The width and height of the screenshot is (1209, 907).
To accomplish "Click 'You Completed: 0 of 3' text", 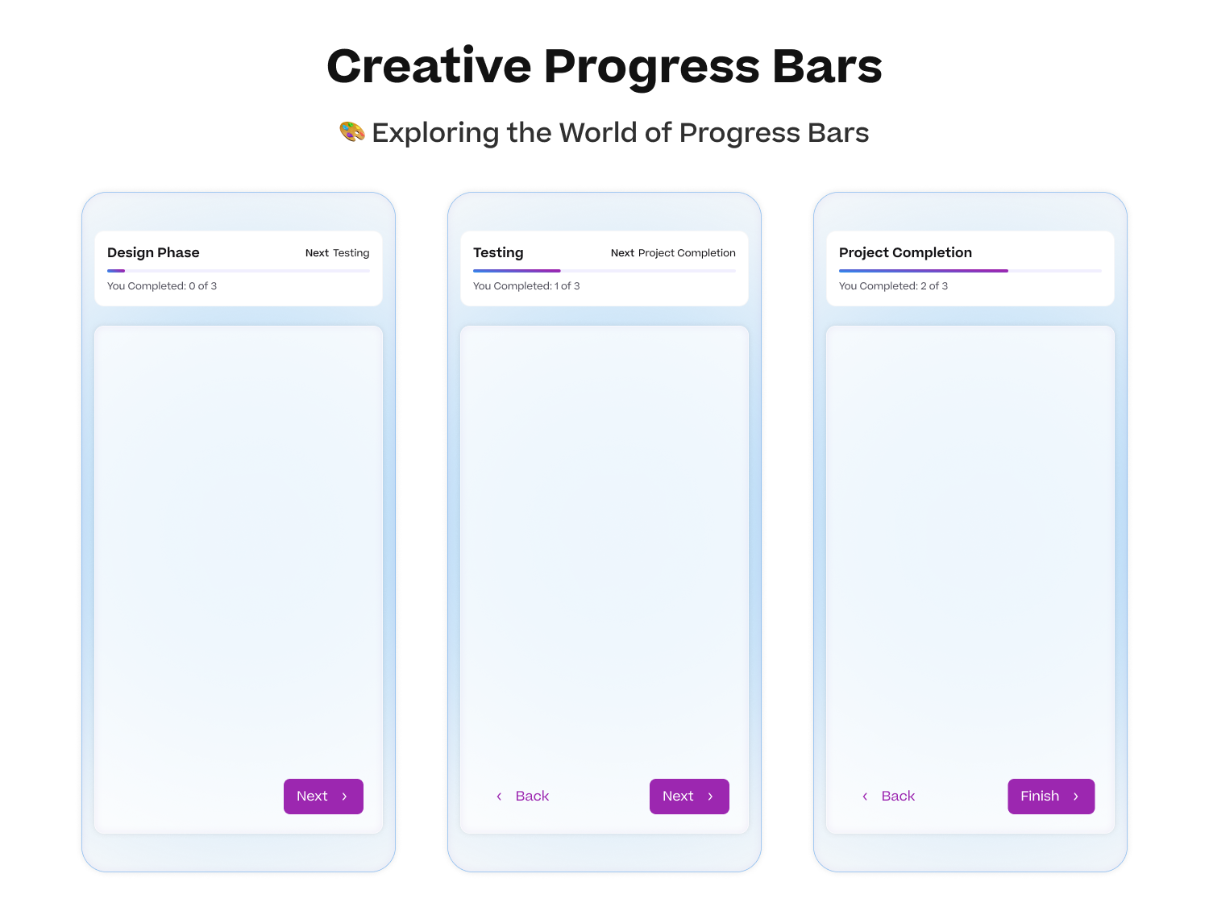I will tap(162, 285).
